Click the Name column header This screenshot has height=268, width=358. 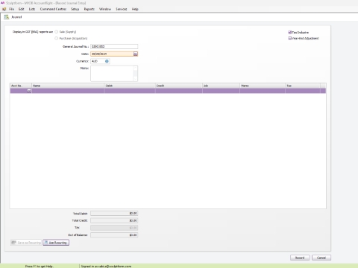[68, 86]
